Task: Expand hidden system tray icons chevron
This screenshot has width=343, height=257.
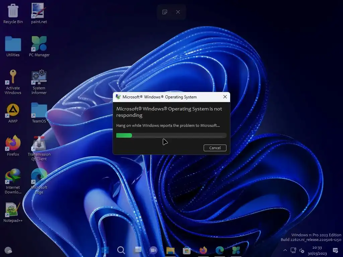Action: point(285,250)
